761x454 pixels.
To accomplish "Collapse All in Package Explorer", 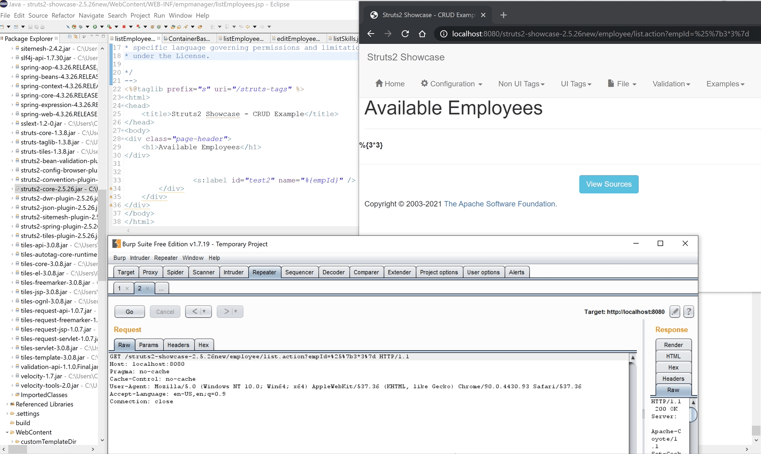I will click(70, 37).
